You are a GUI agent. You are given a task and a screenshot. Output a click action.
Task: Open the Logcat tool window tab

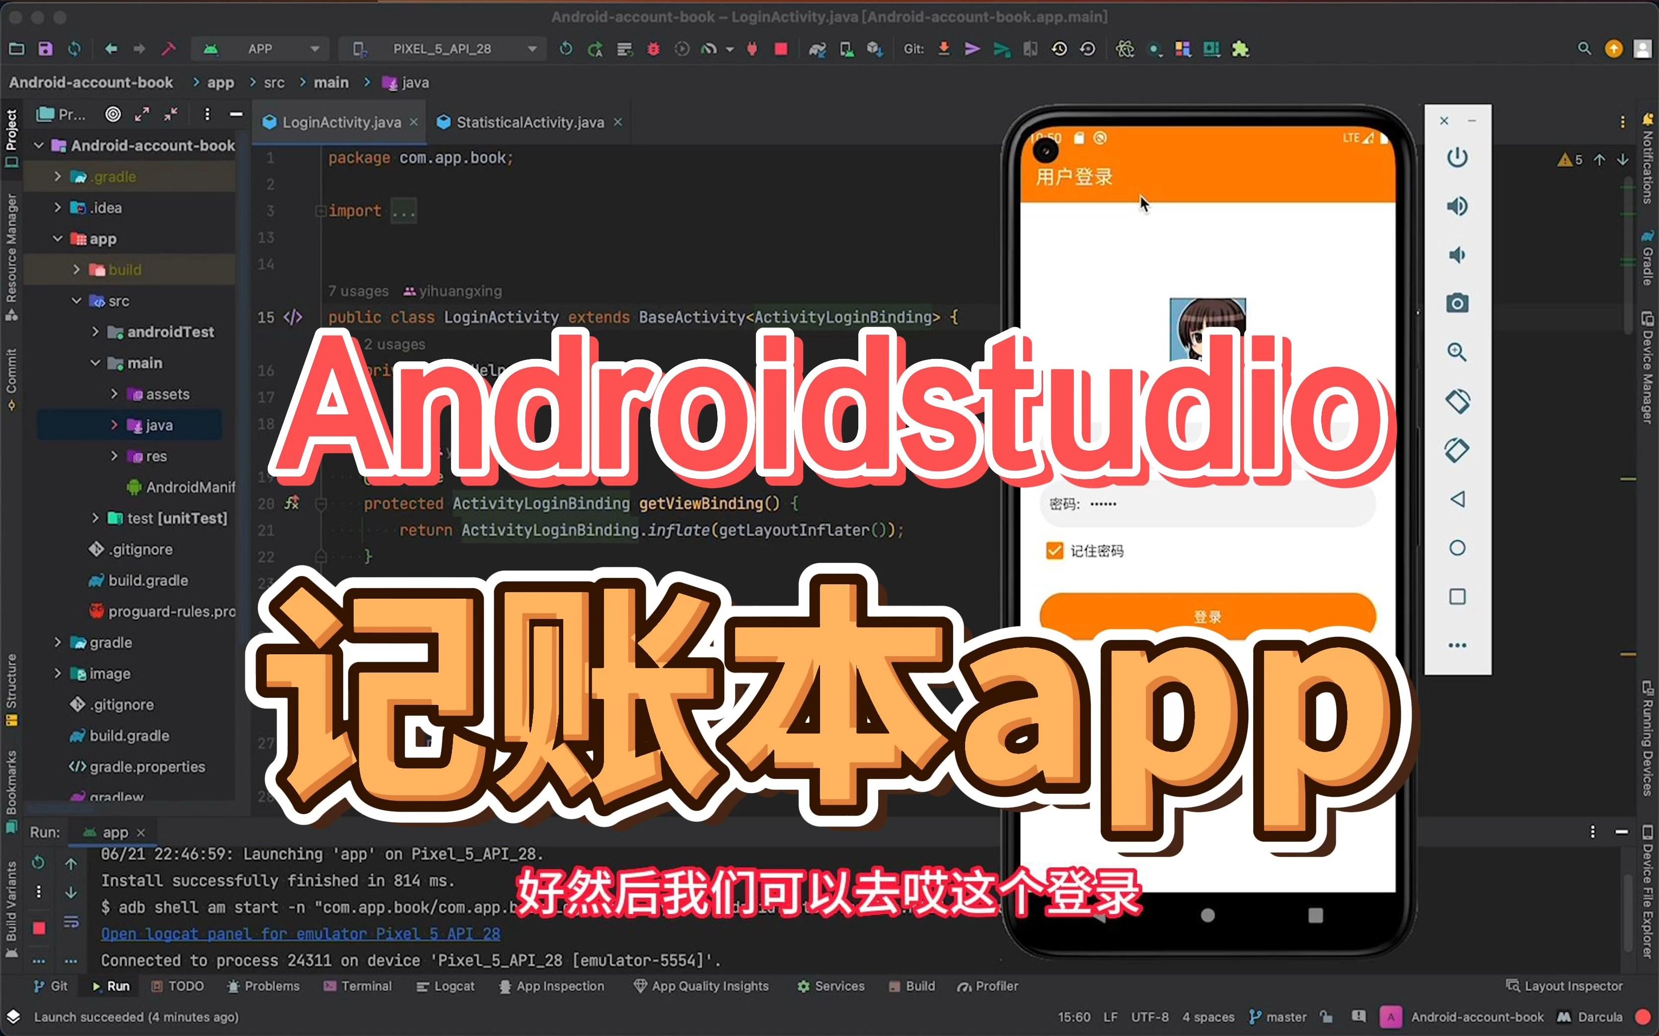tap(446, 986)
